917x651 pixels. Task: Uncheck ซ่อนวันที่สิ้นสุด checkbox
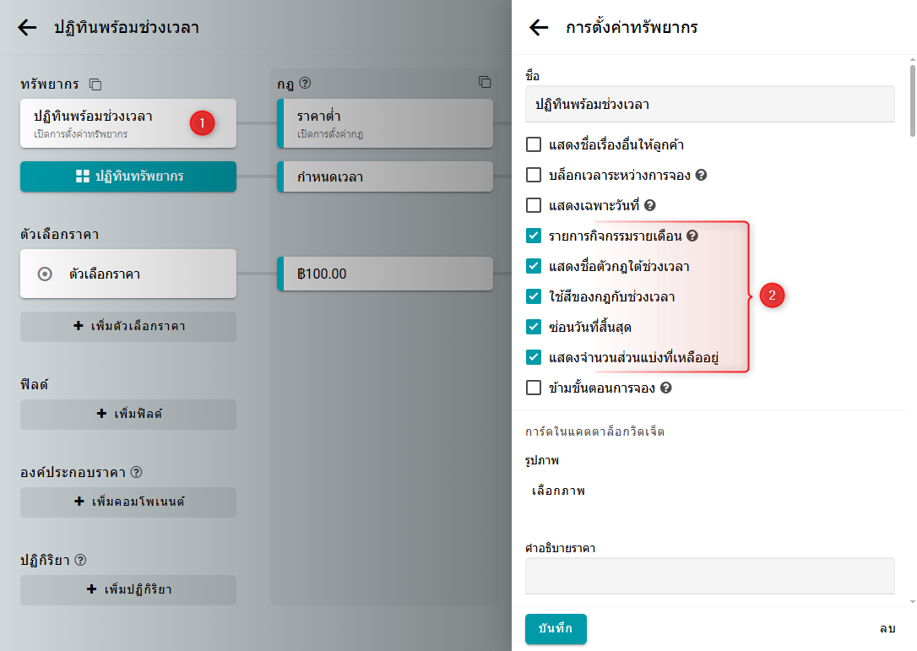click(534, 327)
